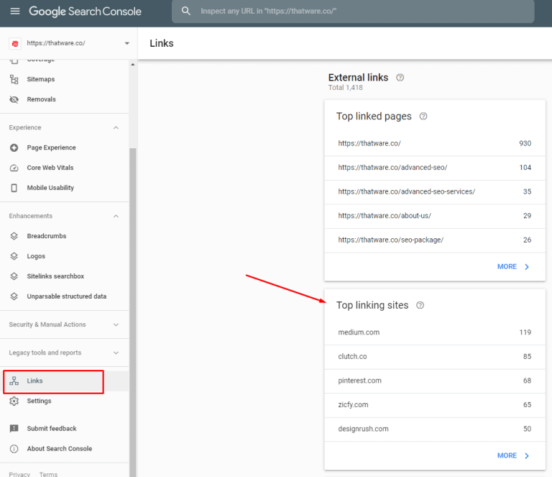Expand Legacy tools and reports section

point(116,353)
